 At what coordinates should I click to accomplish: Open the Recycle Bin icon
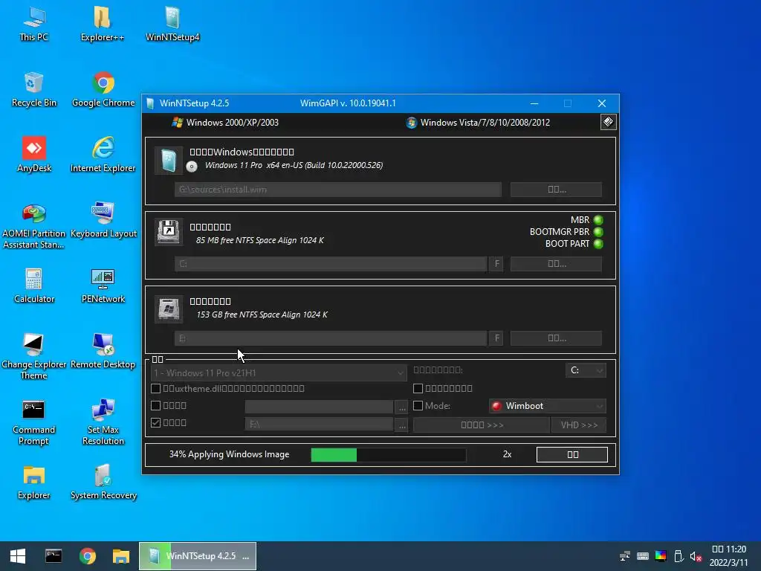click(34, 90)
